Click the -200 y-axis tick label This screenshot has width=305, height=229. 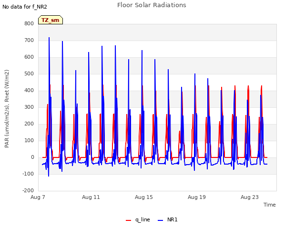[x=28, y=191]
